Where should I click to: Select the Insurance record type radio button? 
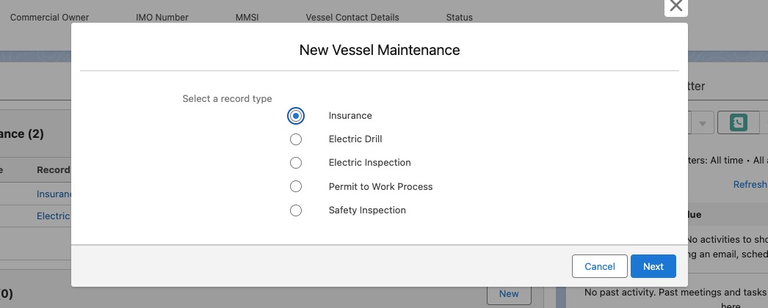coord(296,116)
